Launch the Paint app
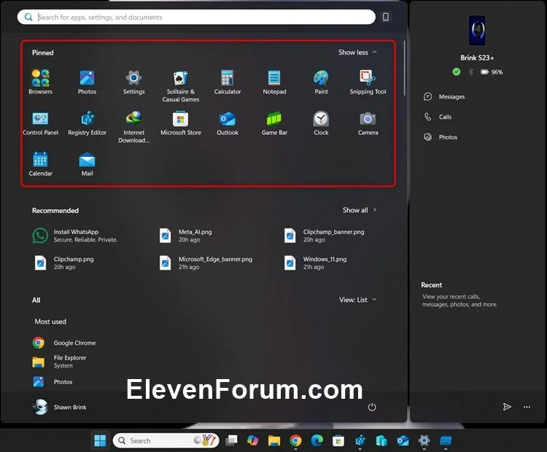The height and width of the screenshot is (452, 547). point(321,82)
